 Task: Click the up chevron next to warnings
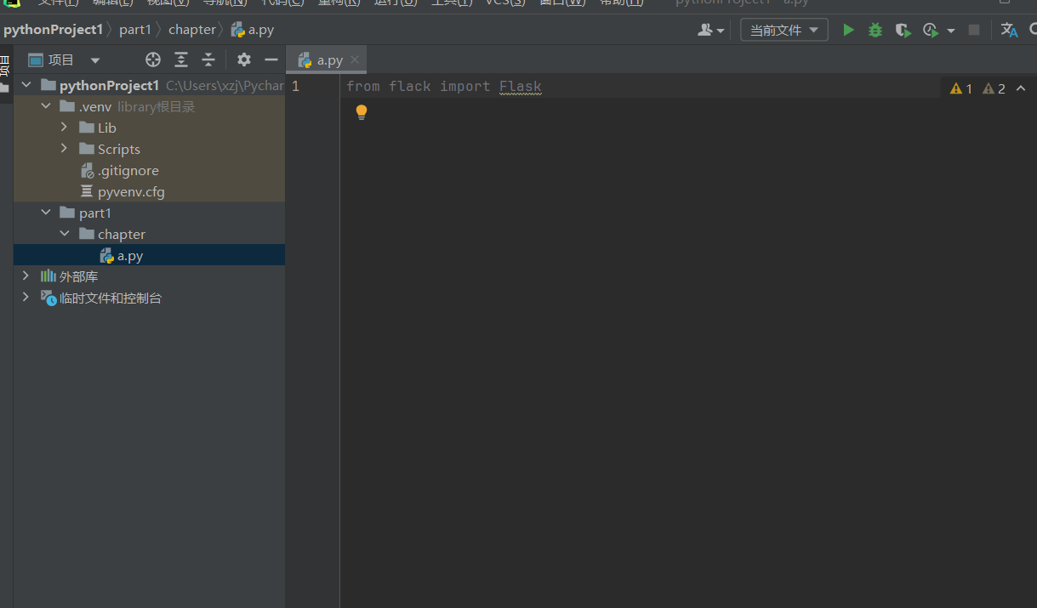pyautogui.click(x=1021, y=88)
